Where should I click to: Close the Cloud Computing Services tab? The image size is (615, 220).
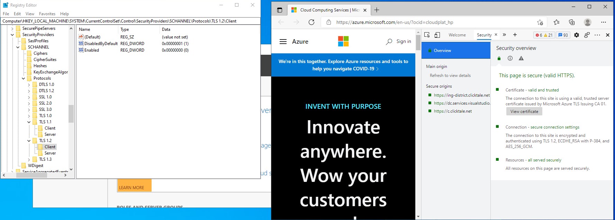(x=365, y=10)
